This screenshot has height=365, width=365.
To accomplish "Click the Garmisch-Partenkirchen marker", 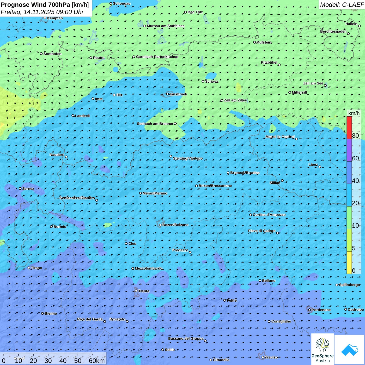I will pyautogui.click(x=134, y=57).
